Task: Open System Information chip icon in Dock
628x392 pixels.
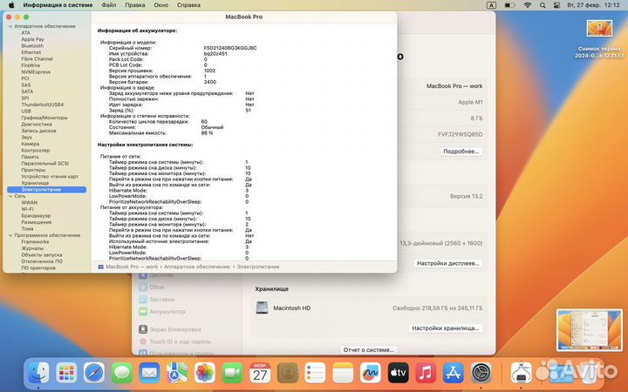Action: 521,373
